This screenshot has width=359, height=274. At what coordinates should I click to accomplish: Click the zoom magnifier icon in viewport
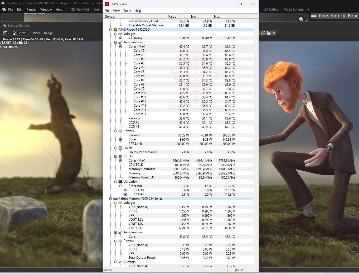(x=301, y=19)
